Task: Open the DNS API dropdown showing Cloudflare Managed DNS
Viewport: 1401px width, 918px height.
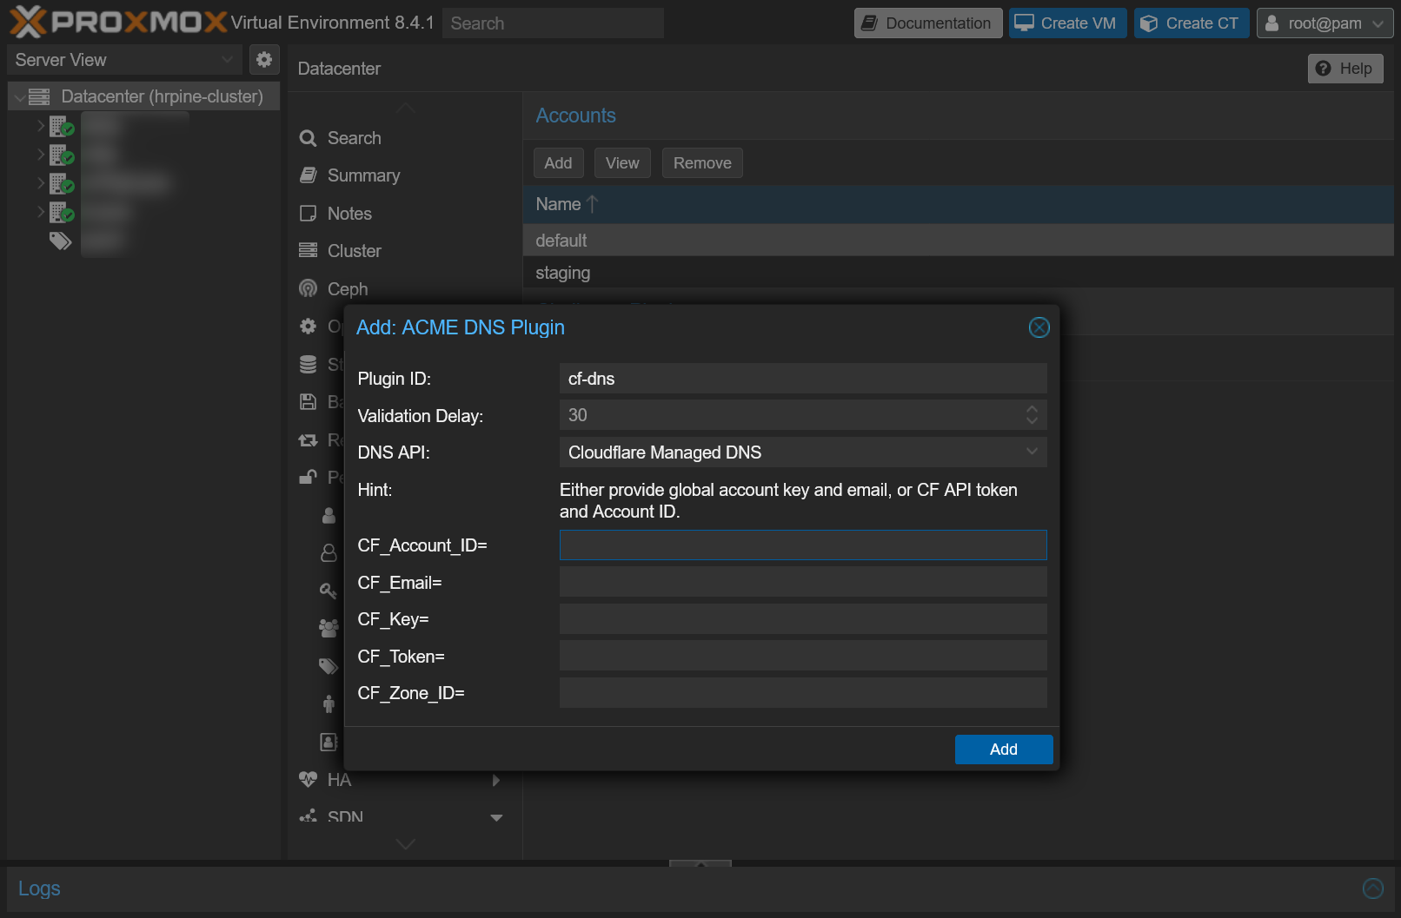Action: click(1031, 452)
